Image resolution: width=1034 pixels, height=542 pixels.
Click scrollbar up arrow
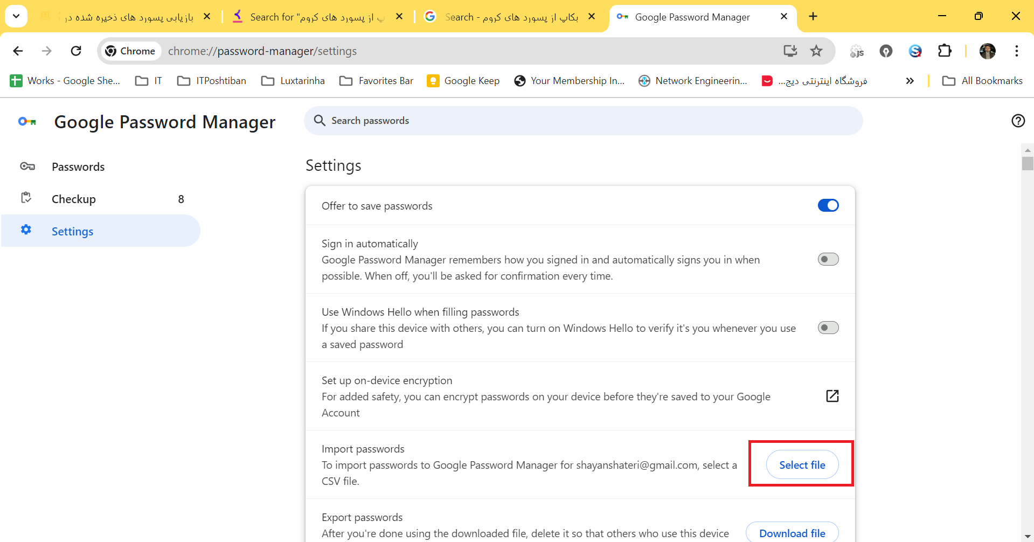coord(1027,150)
